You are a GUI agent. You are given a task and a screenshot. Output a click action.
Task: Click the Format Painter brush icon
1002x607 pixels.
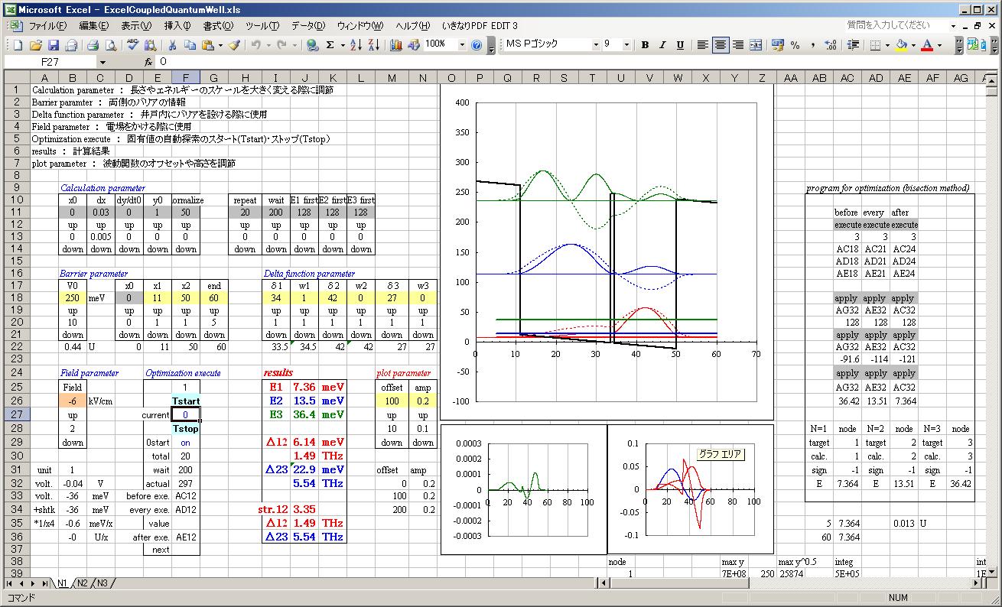(x=234, y=45)
